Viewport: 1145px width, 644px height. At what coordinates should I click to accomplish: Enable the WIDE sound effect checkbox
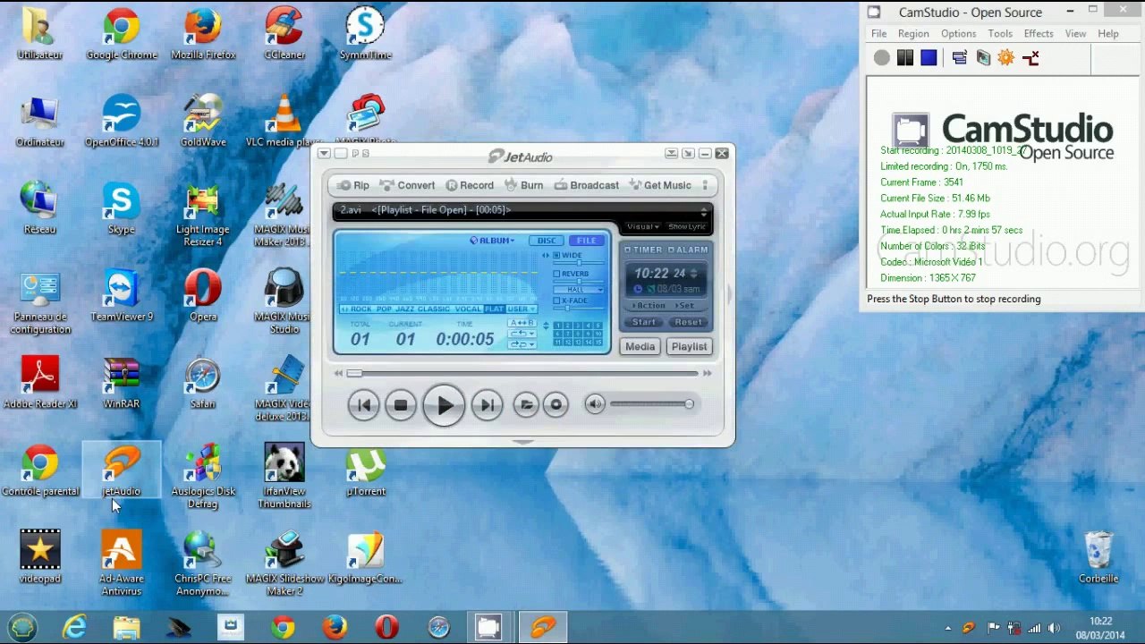[x=556, y=256]
